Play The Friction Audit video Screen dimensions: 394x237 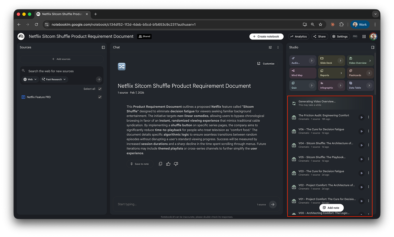361,117
